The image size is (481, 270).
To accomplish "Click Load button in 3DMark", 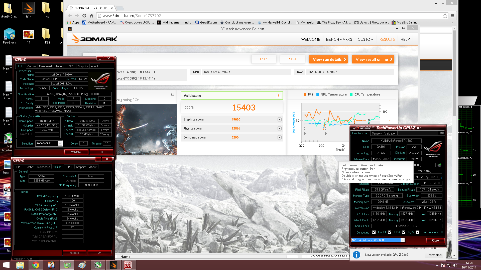I will pos(264,59).
